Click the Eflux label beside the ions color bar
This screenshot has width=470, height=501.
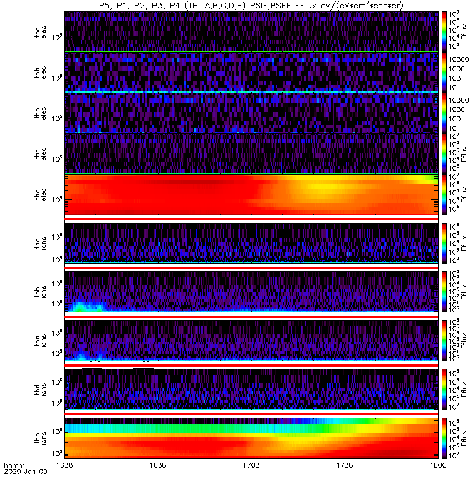(x=464, y=438)
